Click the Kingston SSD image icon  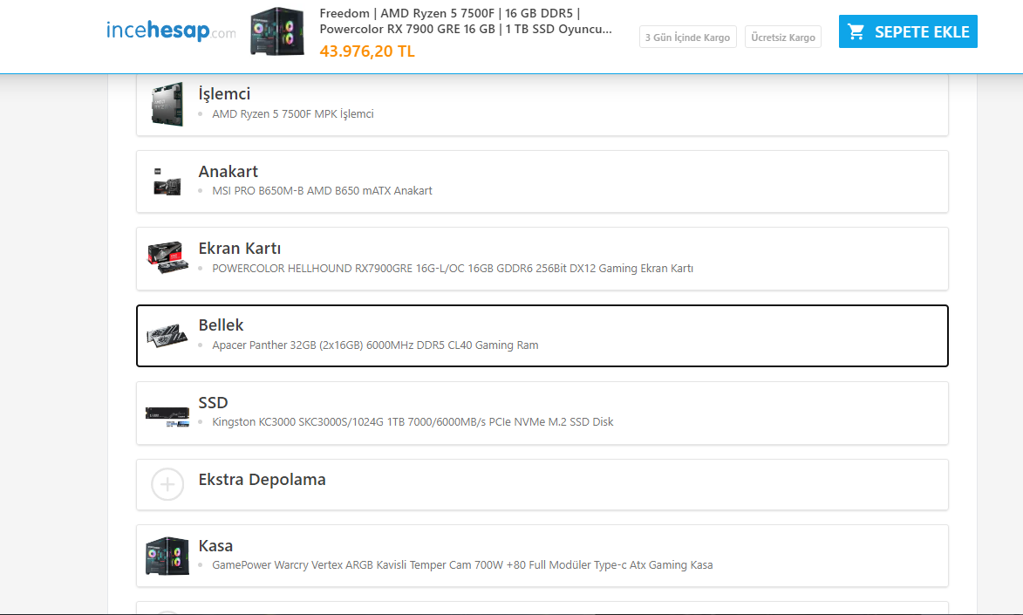(x=167, y=416)
